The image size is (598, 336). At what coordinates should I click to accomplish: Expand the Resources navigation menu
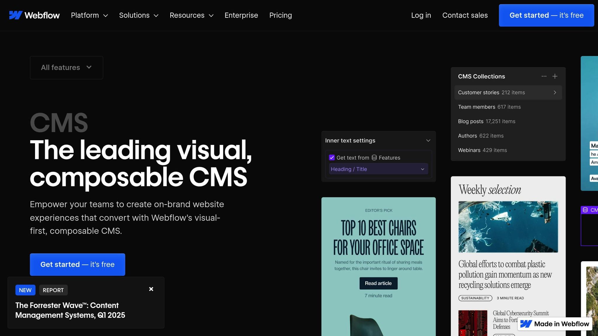click(x=192, y=15)
